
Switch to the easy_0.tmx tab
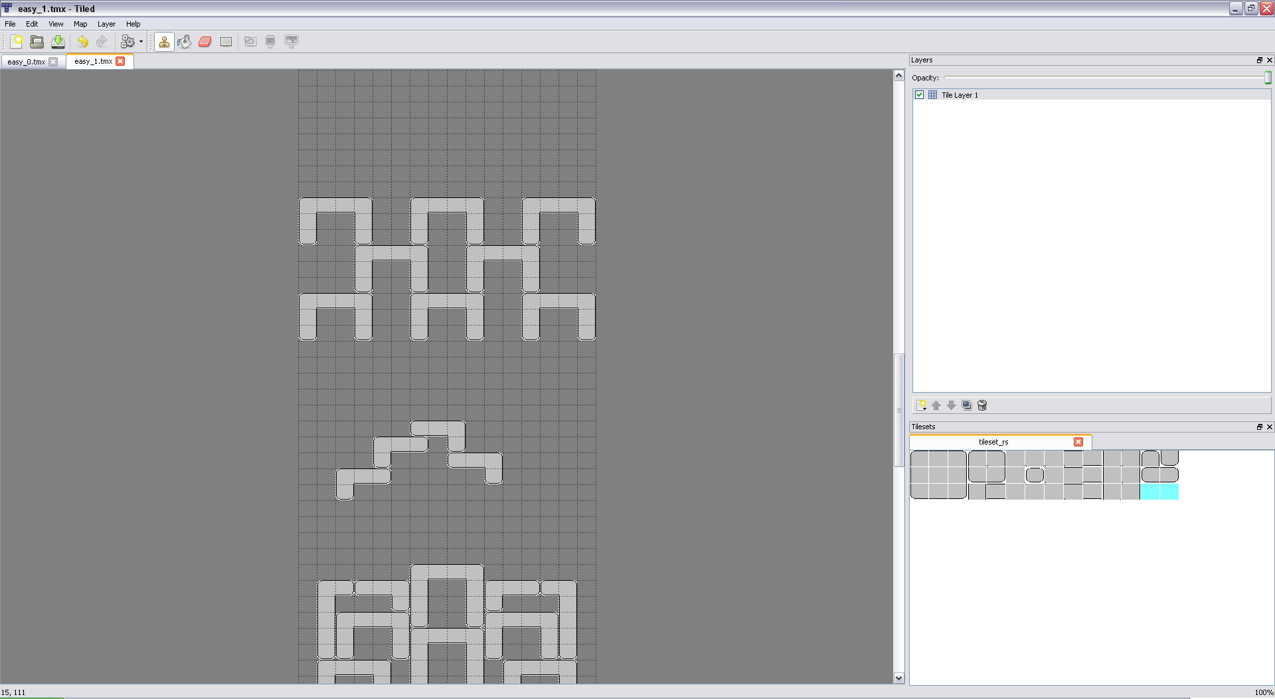pos(27,62)
